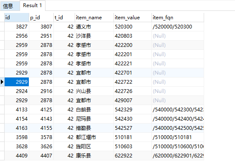Click the p_id column header
The height and width of the screenshot is (165, 235).
tap(41, 18)
